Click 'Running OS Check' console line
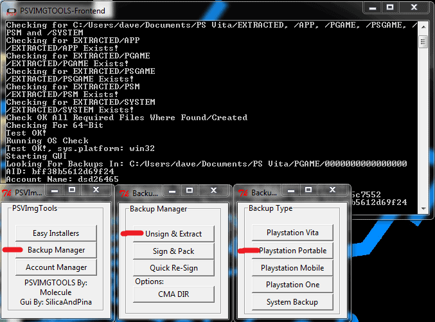The image size is (435, 322). [47, 141]
